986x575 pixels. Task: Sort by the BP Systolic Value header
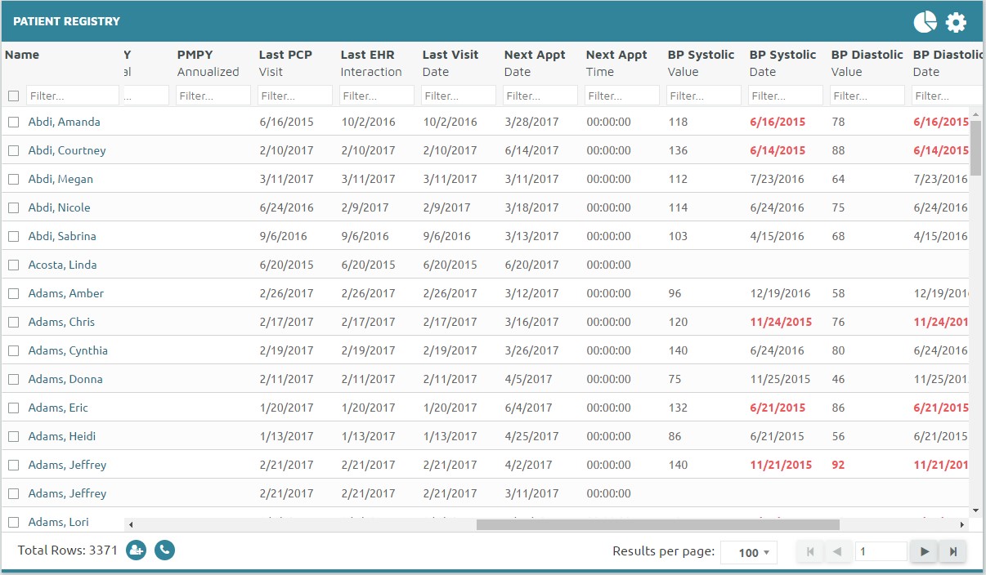coord(701,63)
